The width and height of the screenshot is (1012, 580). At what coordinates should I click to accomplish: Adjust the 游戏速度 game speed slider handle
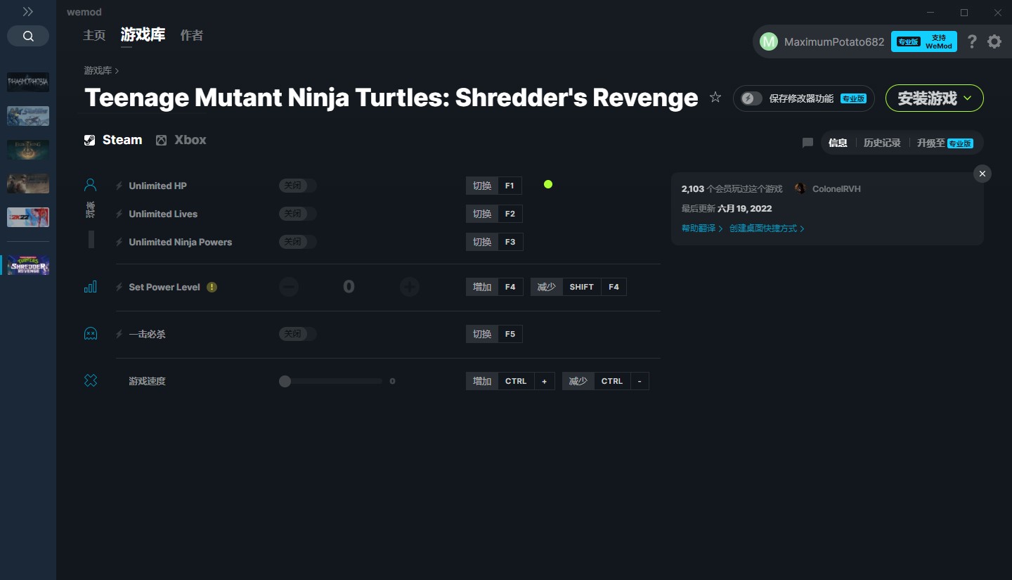click(285, 381)
